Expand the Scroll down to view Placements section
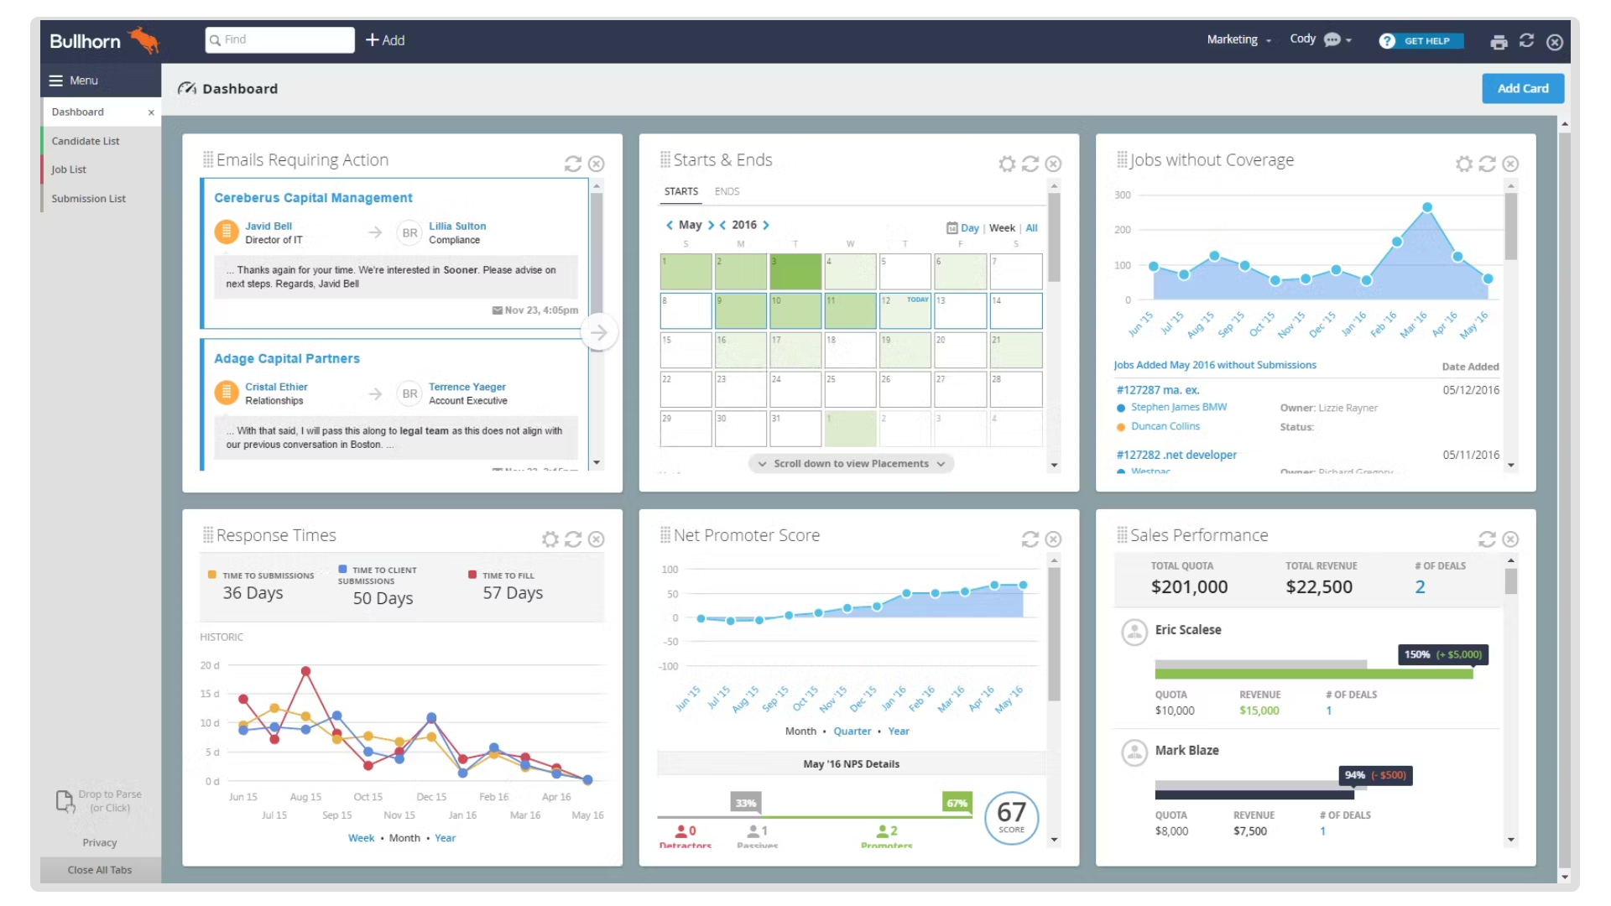This screenshot has height=906, width=1611. pyautogui.click(x=850, y=463)
